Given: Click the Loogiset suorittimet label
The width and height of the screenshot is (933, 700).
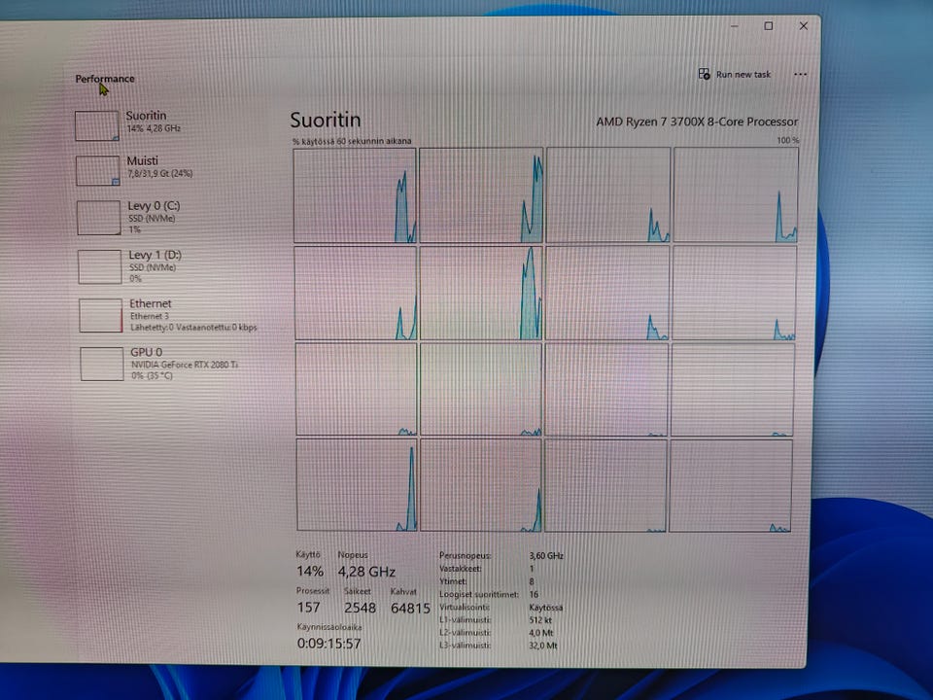Looking at the screenshot, I should tap(479, 594).
